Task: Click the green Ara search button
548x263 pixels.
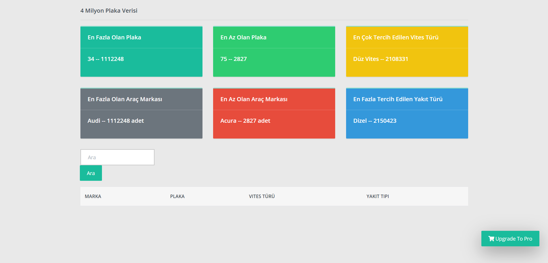Action: [91, 173]
